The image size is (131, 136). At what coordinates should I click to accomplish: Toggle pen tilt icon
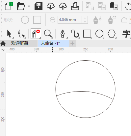(x=112, y=20)
